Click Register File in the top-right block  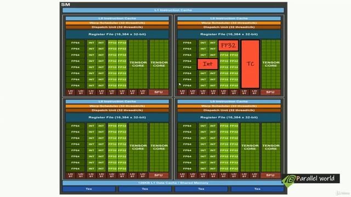[x=229, y=34]
